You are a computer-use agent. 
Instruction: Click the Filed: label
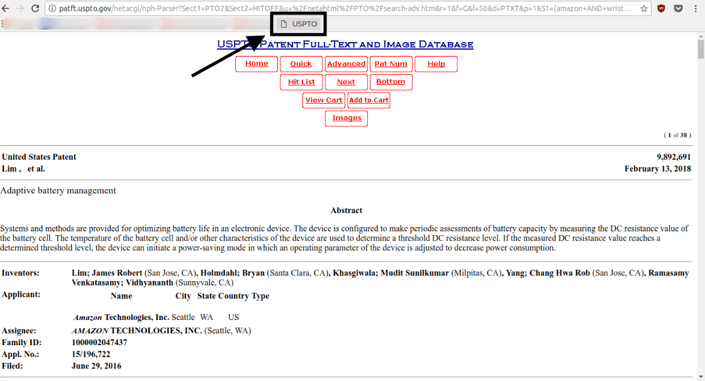[12, 366]
